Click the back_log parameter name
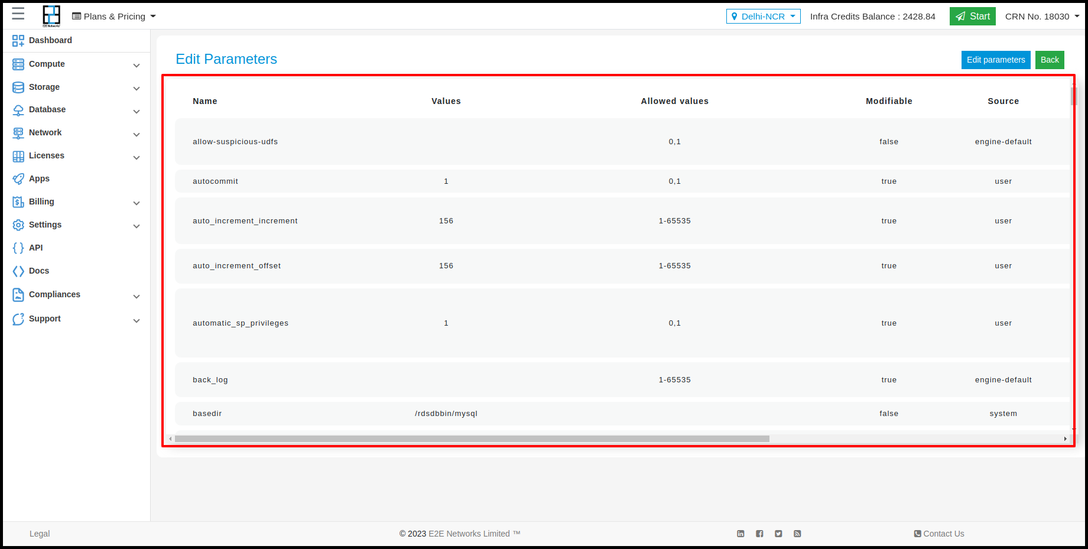This screenshot has width=1088, height=549. [210, 380]
